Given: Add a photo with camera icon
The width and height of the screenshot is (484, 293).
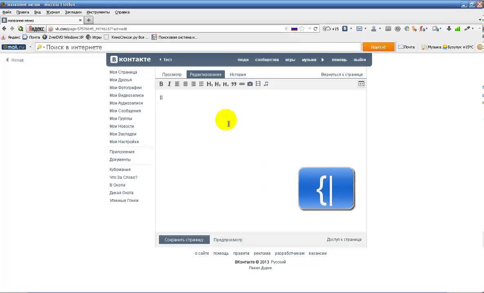Looking at the screenshot, I should coord(250,84).
